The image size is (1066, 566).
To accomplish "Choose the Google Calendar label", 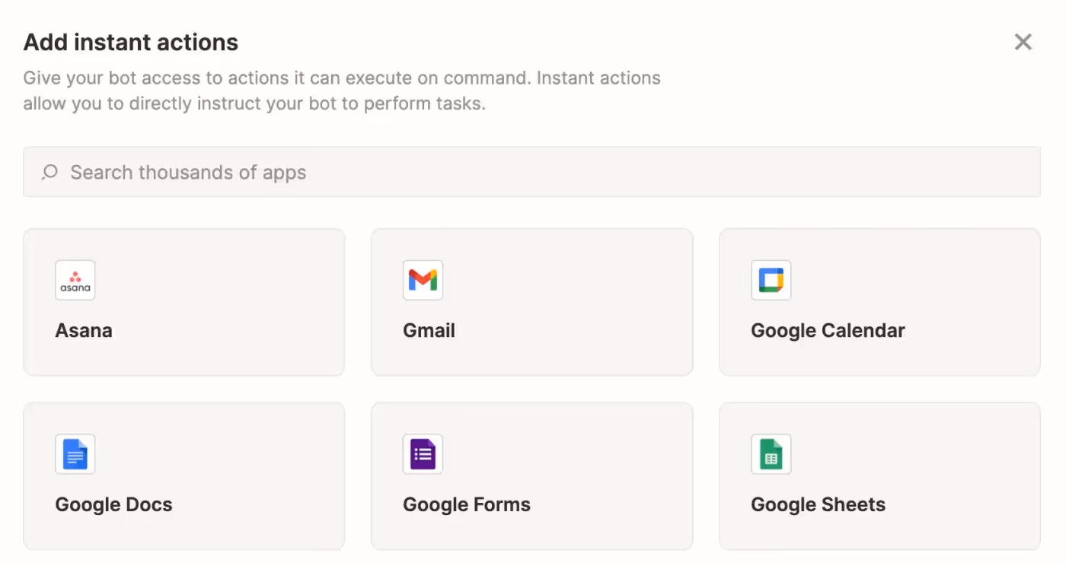I will [828, 330].
